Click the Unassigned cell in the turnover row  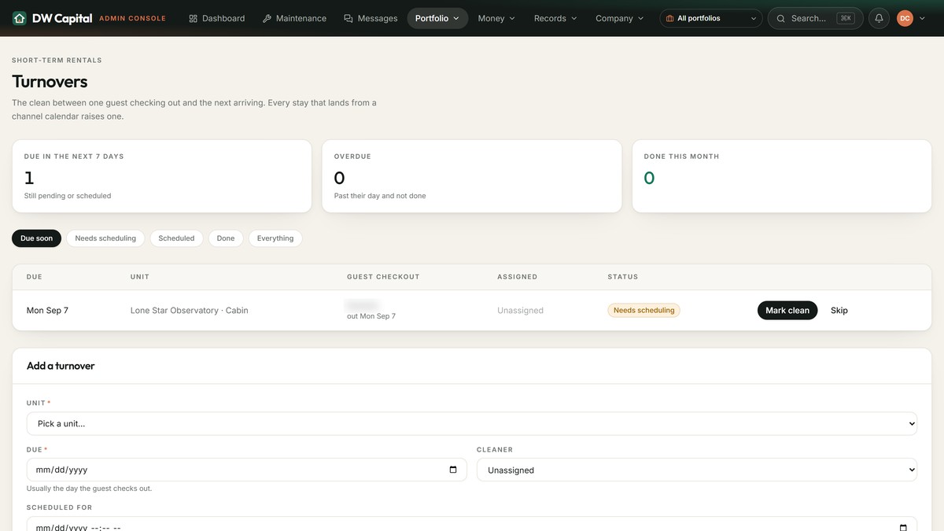coord(520,310)
